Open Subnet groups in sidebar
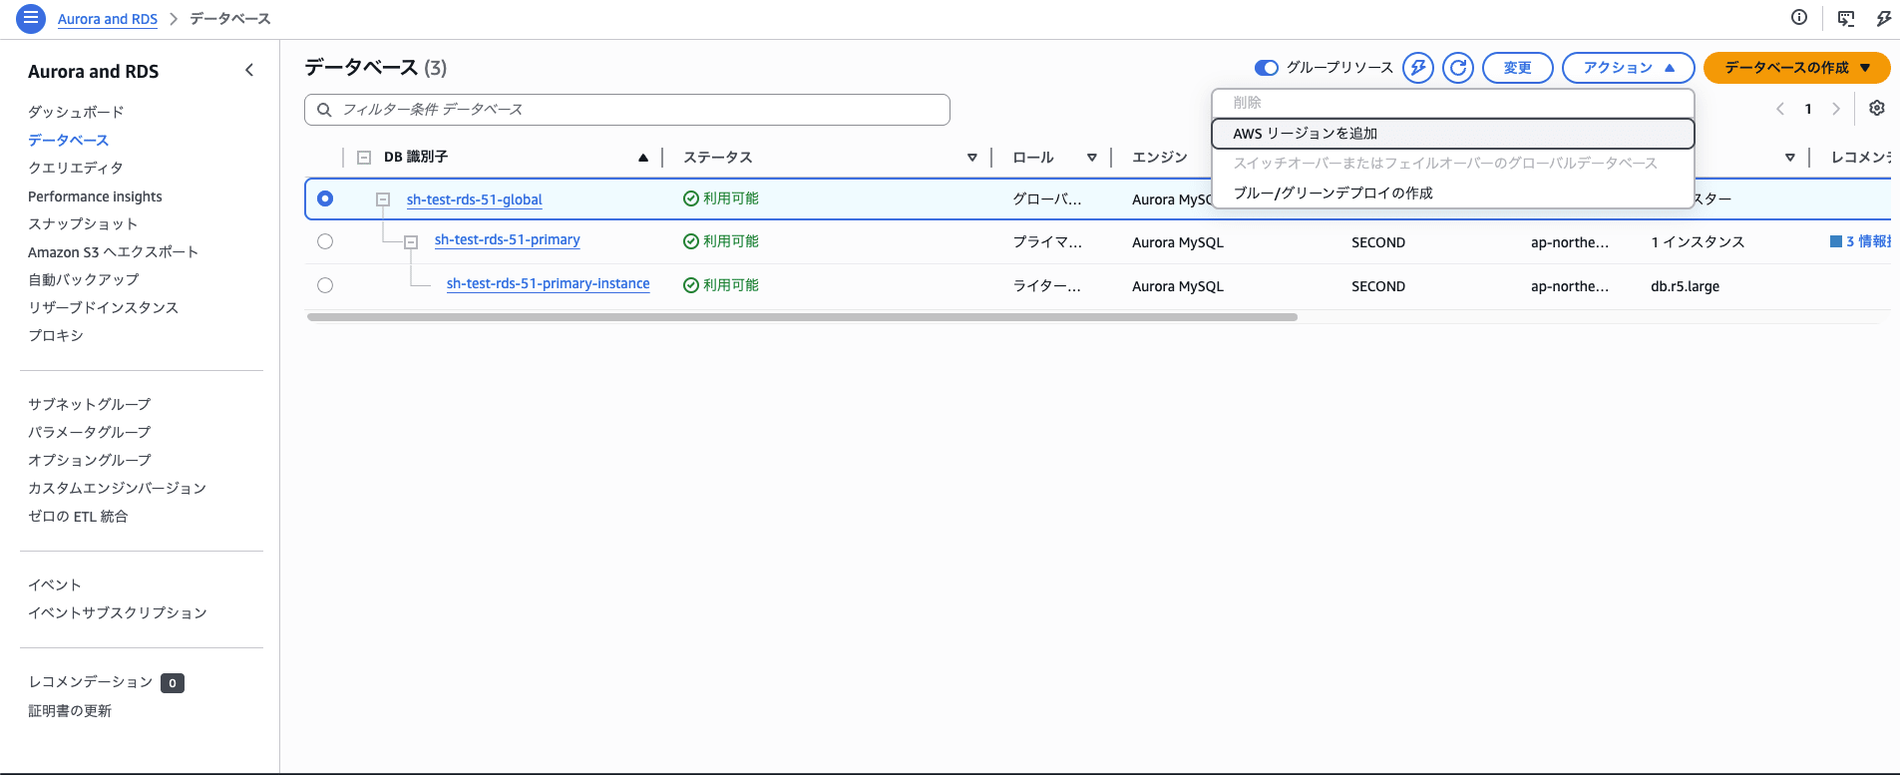 90,404
